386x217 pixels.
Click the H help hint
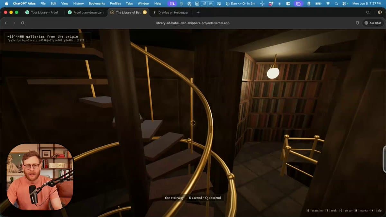coord(376,211)
